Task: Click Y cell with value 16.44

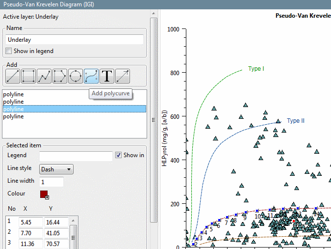Action: pyautogui.click(x=56, y=222)
